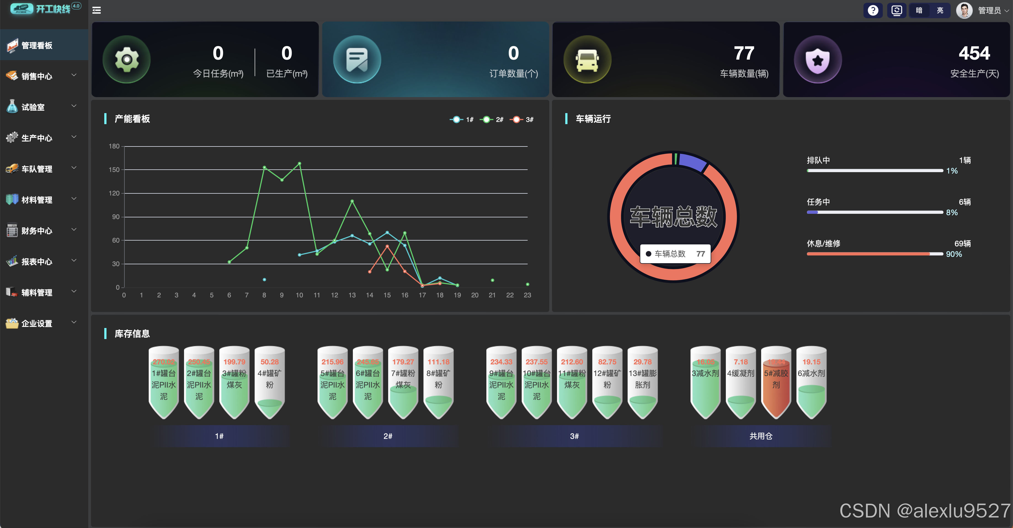Click the order document icon on card
Viewport: 1013px width, 528px height.
(357, 59)
